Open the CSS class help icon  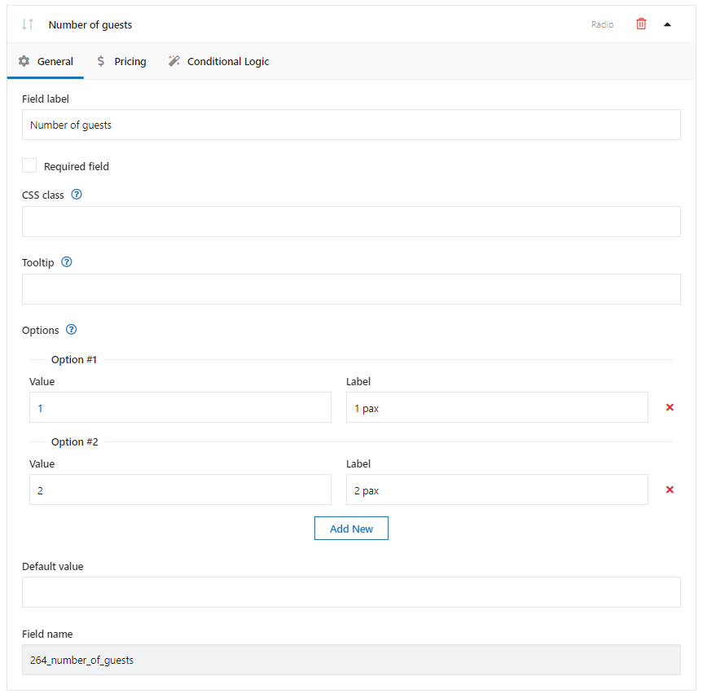point(77,195)
